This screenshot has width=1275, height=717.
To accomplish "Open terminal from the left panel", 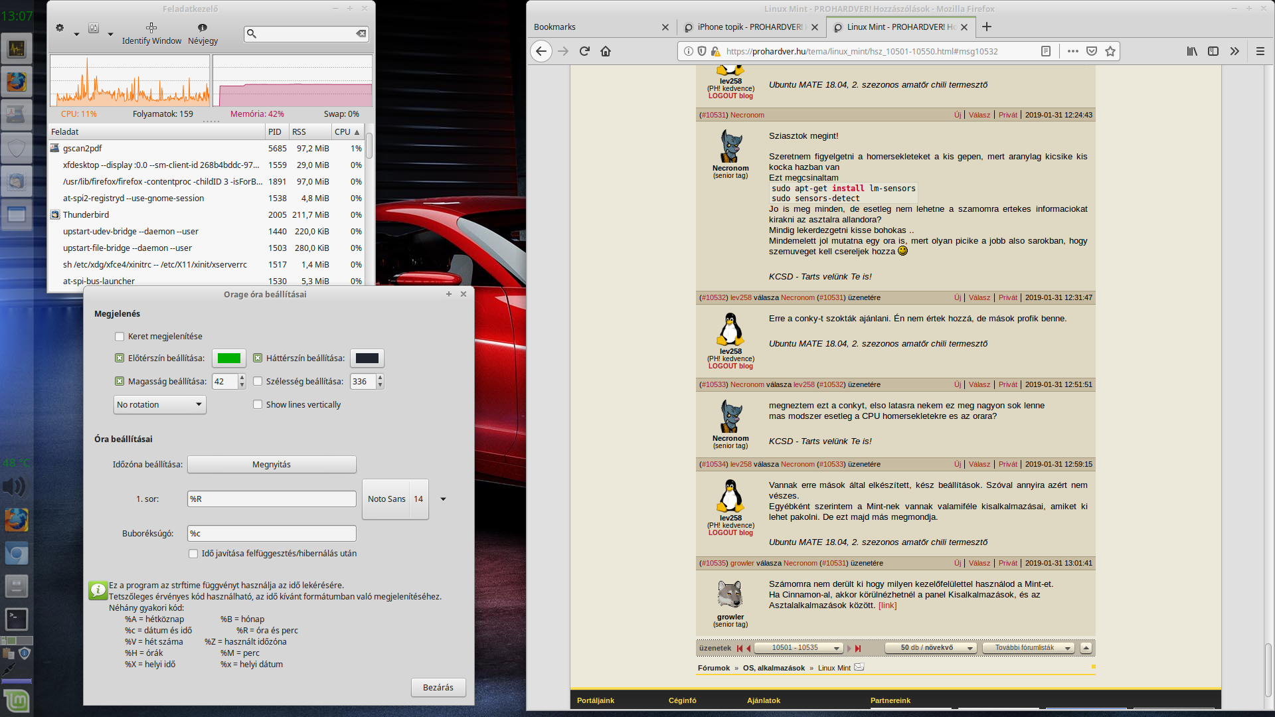I will (x=17, y=619).
